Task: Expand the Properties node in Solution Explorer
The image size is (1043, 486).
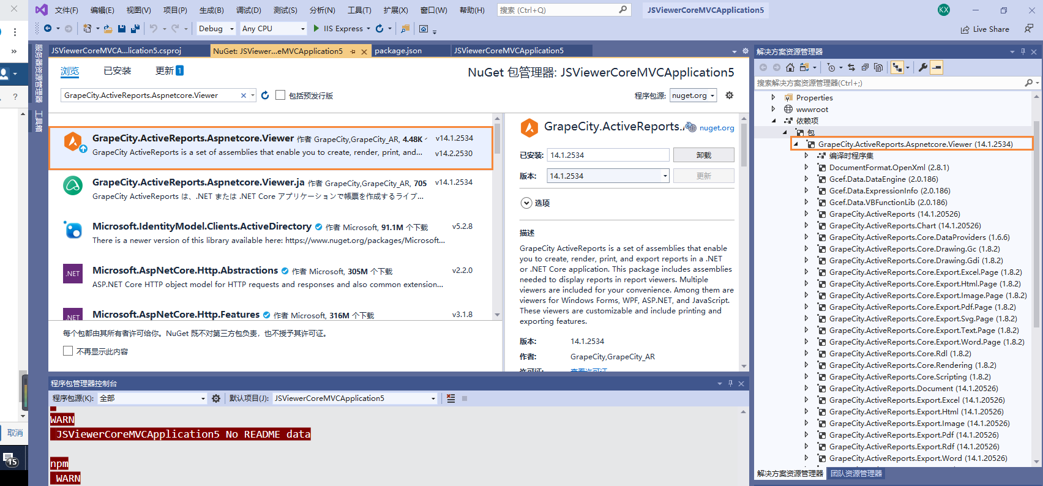Action: [774, 97]
